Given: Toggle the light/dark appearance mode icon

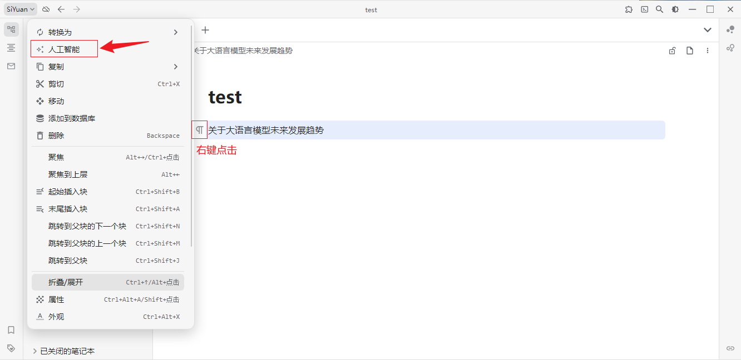Looking at the screenshot, I should pos(675,9).
